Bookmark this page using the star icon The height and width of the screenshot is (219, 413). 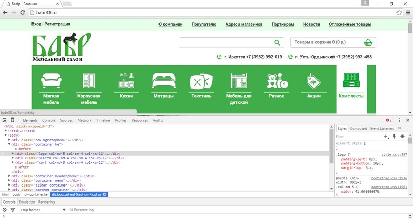tap(399, 12)
